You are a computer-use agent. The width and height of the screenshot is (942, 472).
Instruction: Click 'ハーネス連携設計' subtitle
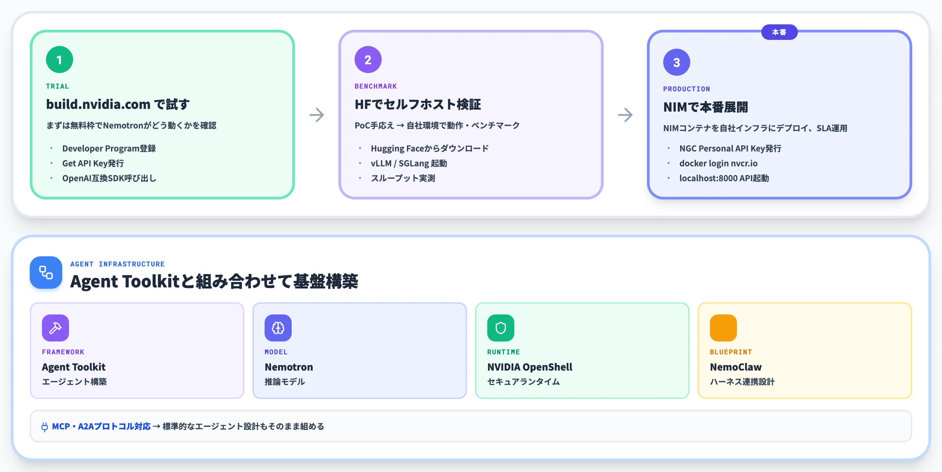click(742, 382)
